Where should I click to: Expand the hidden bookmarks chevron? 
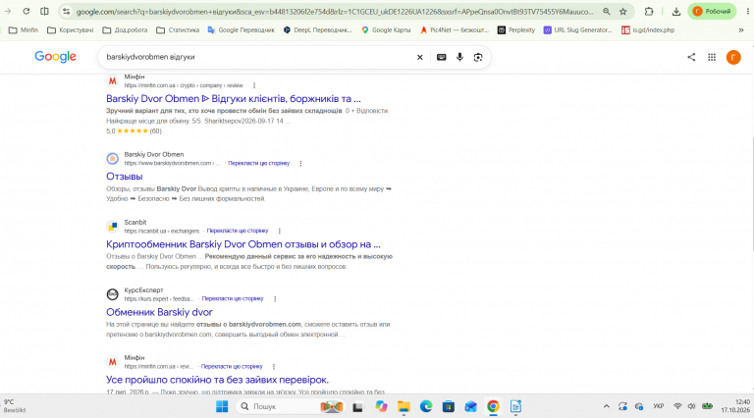click(741, 29)
